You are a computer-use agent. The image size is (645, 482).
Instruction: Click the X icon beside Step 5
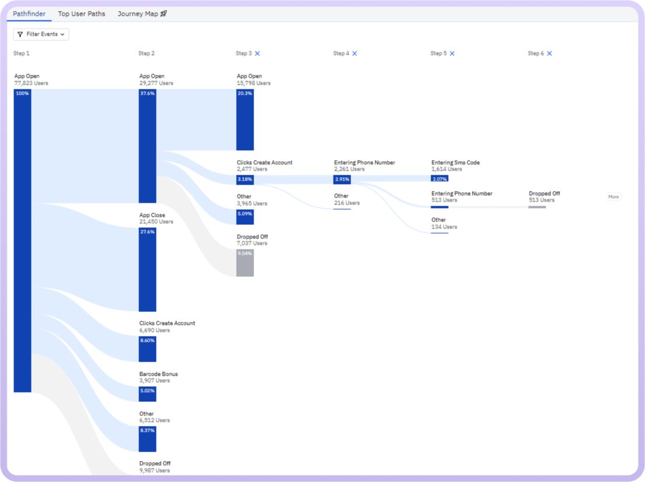pos(452,54)
